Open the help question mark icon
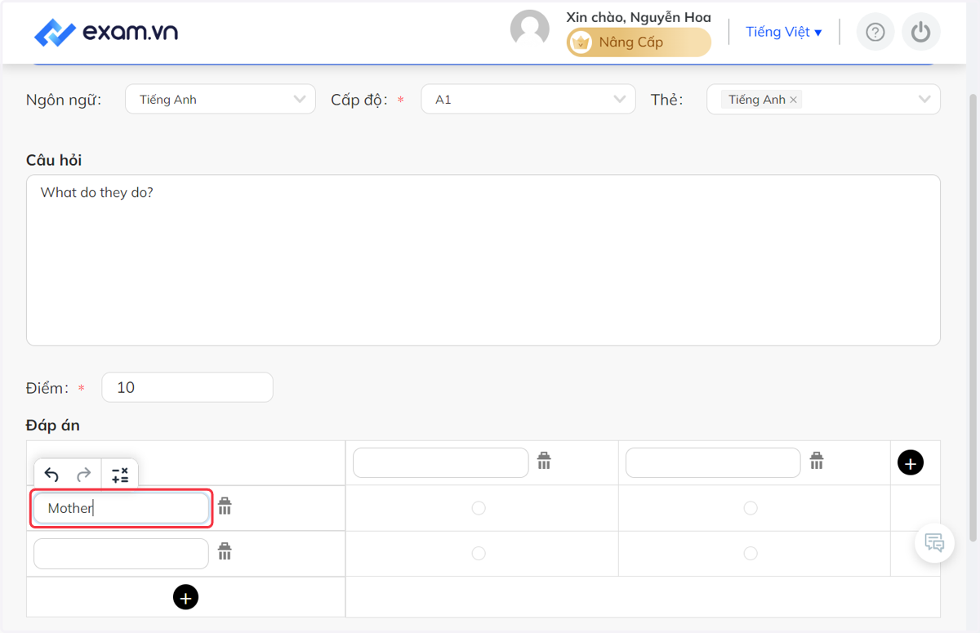This screenshot has height=633, width=980. tap(875, 32)
